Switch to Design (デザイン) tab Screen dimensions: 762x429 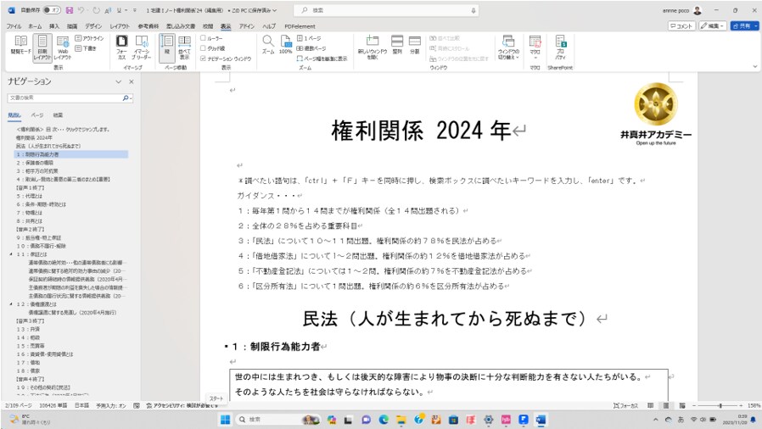[93, 26]
